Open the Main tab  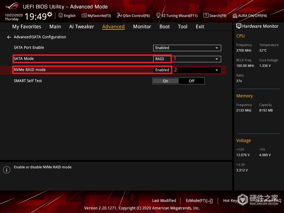point(55,27)
